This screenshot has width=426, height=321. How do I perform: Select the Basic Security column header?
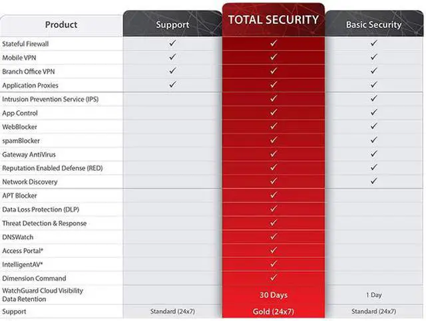pos(374,25)
